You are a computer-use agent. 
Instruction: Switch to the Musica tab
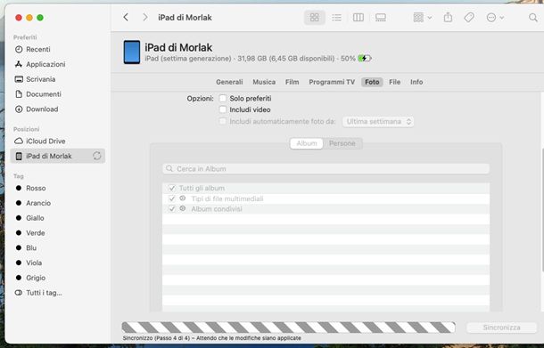264,82
